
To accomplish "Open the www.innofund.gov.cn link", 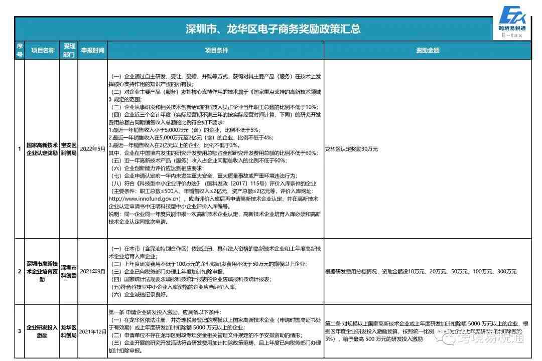I will click(145, 198).
